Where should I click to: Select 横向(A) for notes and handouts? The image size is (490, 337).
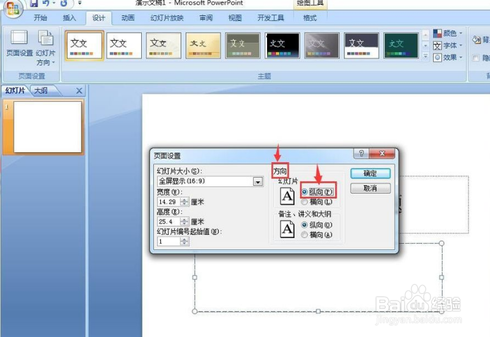tap(317, 235)
